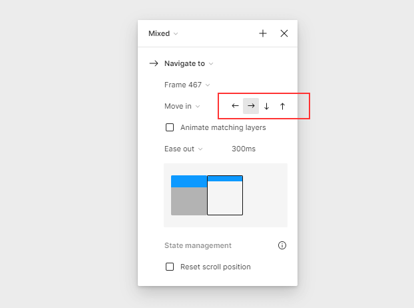This screenshot has height=308, width=414.
Task: Click the 300ms duration field
Action: [244, 149]
